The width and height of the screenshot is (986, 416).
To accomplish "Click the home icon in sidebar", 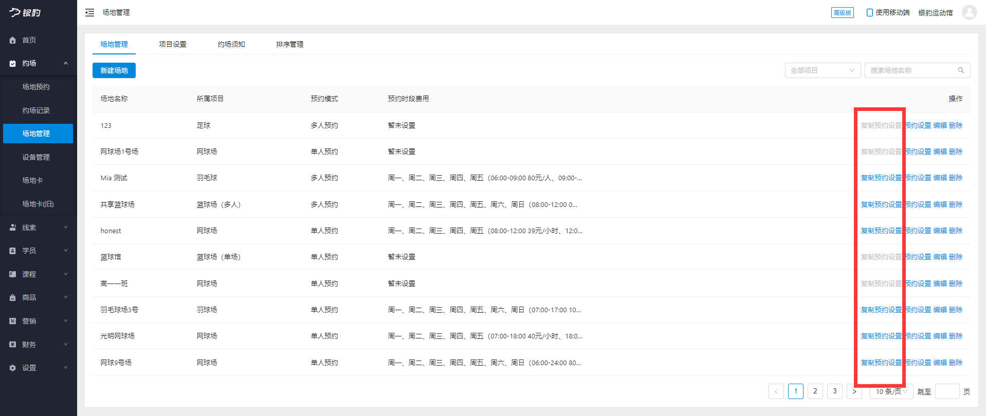I will (13, 40).
